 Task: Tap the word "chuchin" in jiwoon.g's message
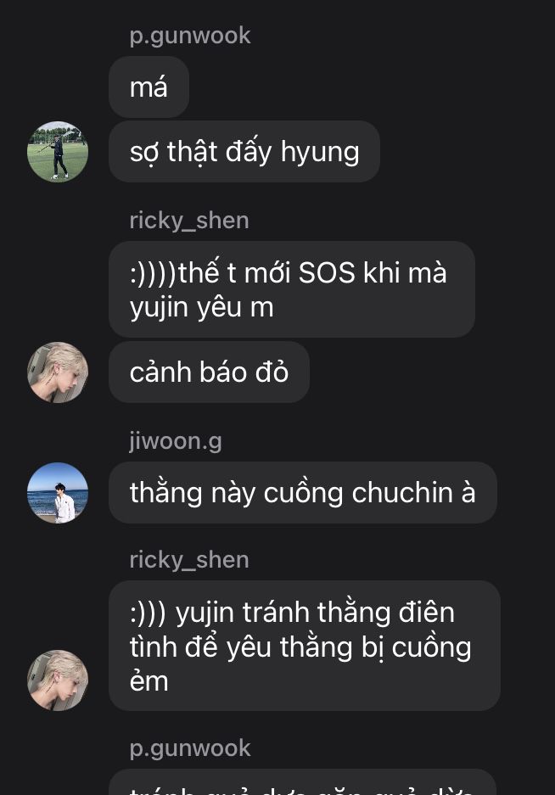pyautogui.click(x=402, y=492)
